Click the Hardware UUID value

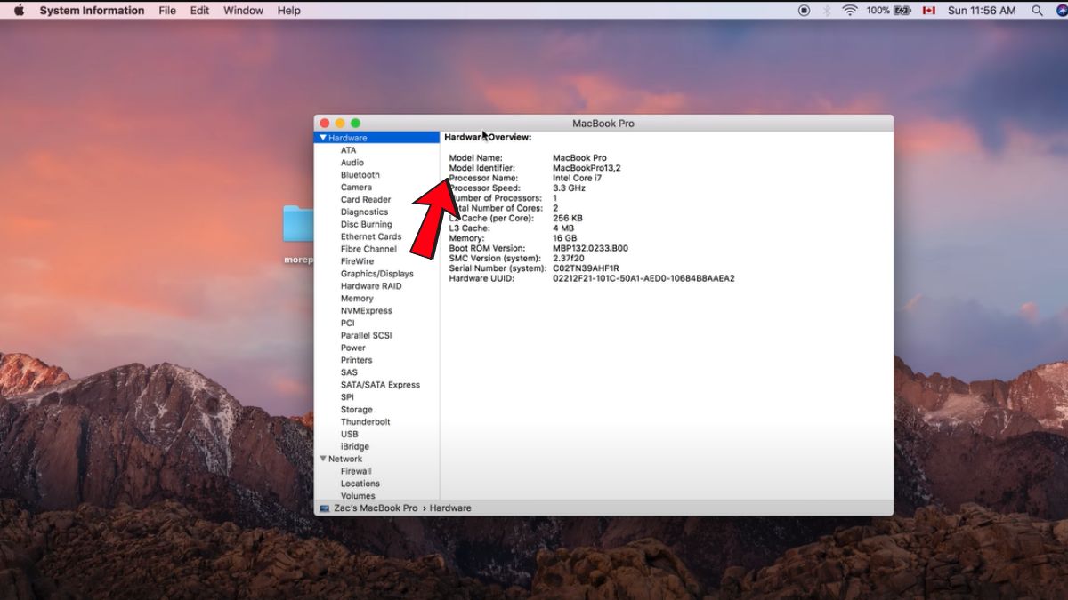click(x=643, y=278)
